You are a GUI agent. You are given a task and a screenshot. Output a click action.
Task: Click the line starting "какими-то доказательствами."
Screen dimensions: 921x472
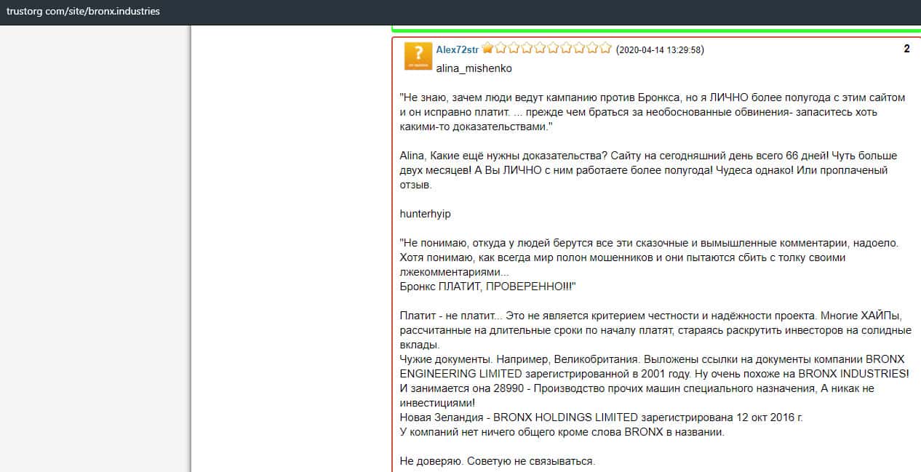477,127
